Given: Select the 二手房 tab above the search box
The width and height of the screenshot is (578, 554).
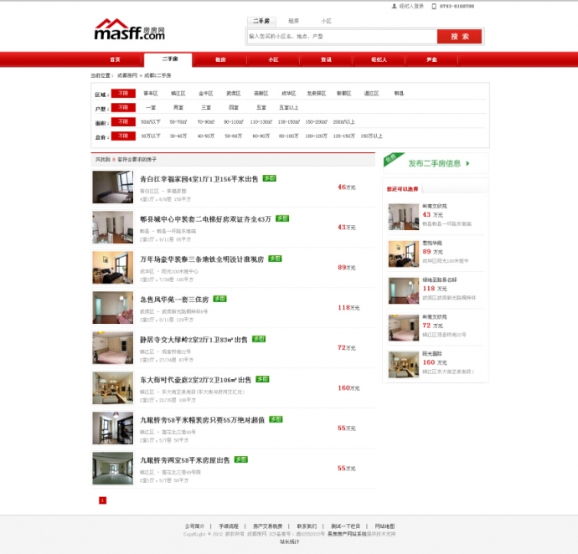Looking at the screenshot, I should [x=261, y=21].
